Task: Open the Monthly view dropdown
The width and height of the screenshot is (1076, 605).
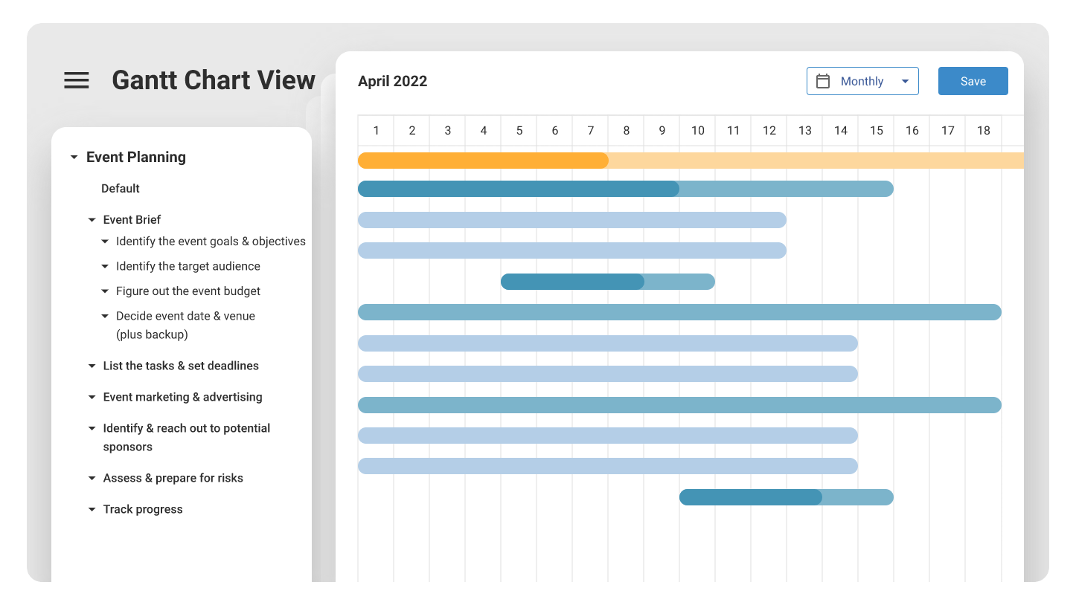Action: point(906,81)
